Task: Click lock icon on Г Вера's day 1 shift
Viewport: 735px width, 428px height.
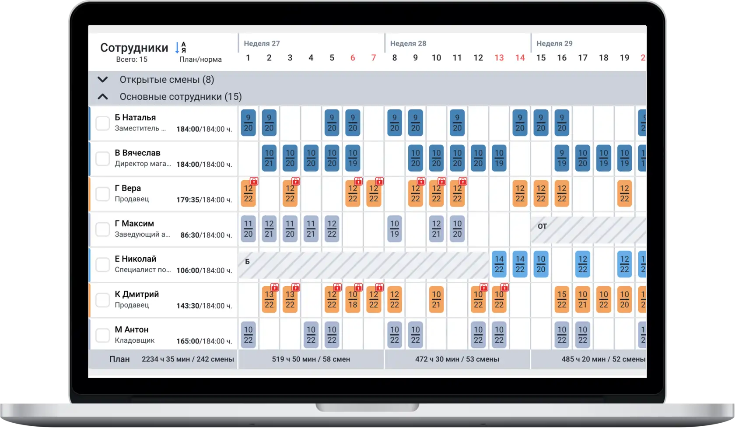Action: click(x=254, y=181)
